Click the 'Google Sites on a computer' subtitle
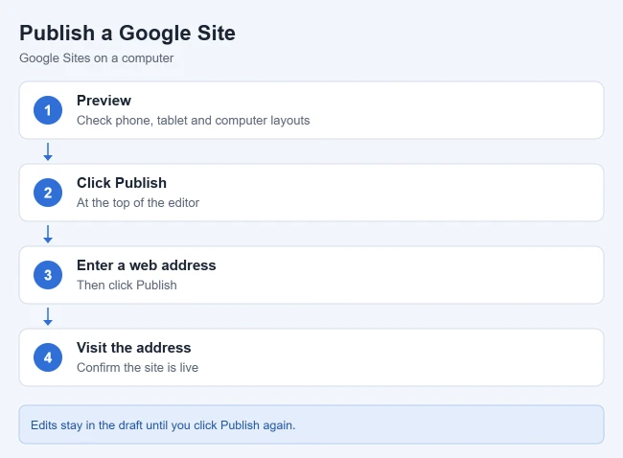 point(97,58)
